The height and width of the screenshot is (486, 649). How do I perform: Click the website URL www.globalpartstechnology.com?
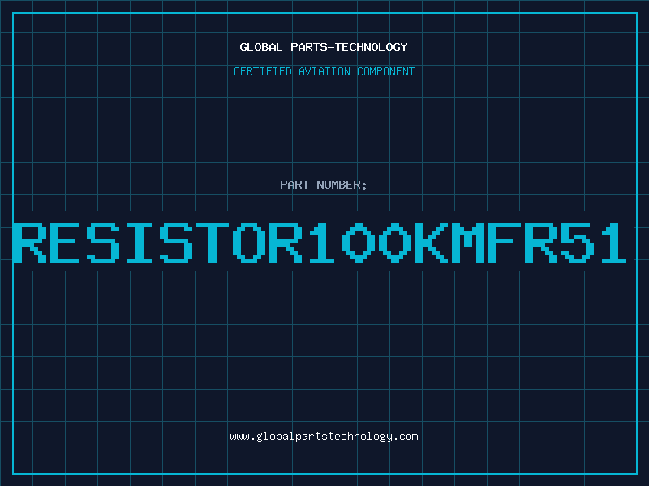click(x=324, y=437)
